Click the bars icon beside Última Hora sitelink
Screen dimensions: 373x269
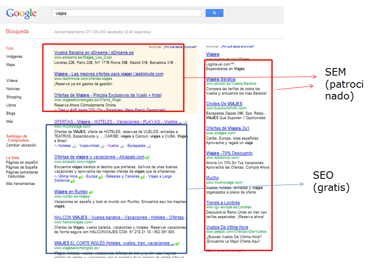point(81,177)
